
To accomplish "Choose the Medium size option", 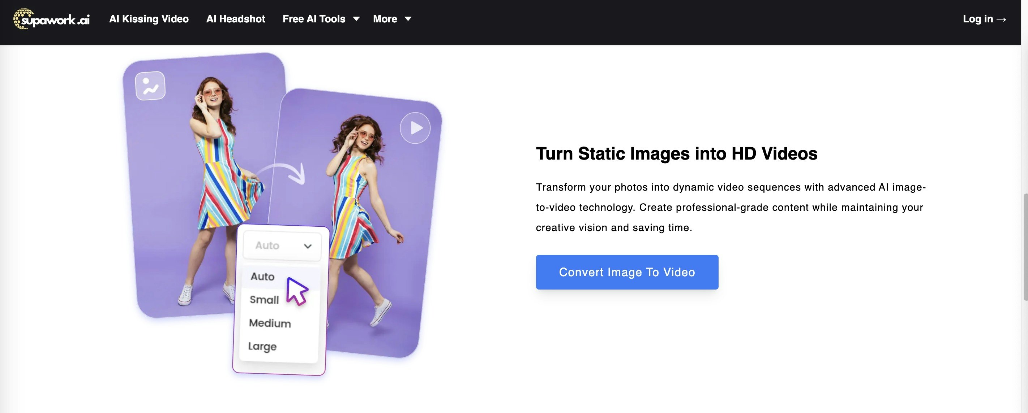I will tap(270, 323).
